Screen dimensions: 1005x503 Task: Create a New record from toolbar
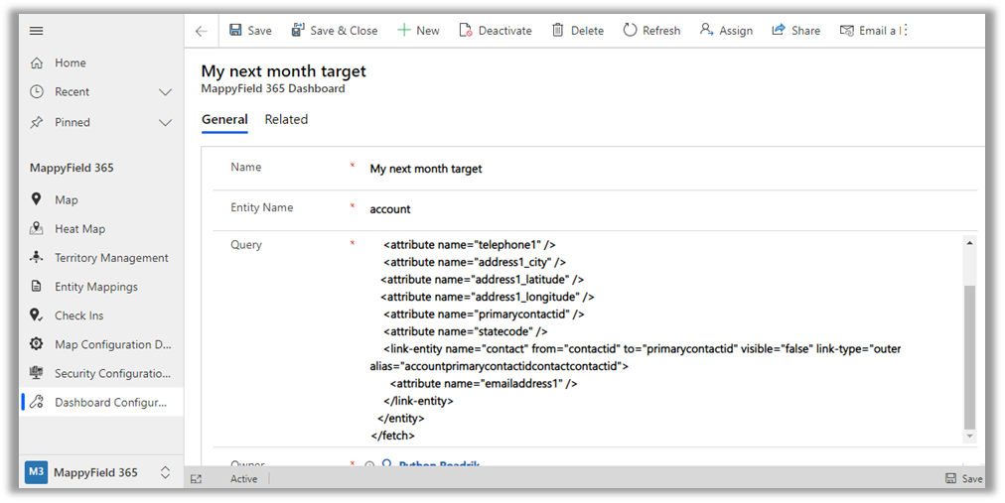[418, 31]
